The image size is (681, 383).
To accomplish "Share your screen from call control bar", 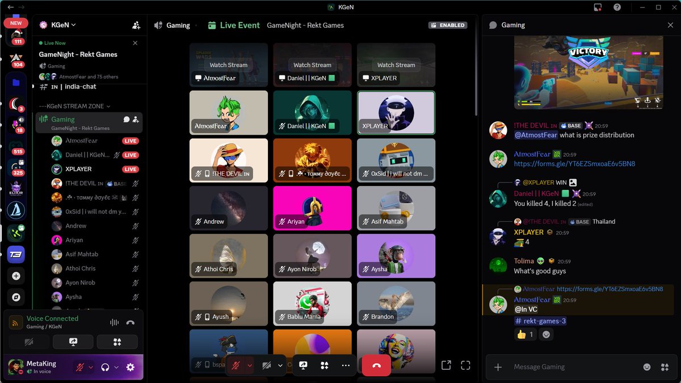I will (x=303, y=365).
